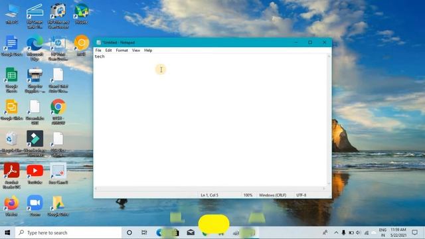This screenshot has height=239, width=425.
Task: Open the taskbar clock and date
Action: coord(398,232)
